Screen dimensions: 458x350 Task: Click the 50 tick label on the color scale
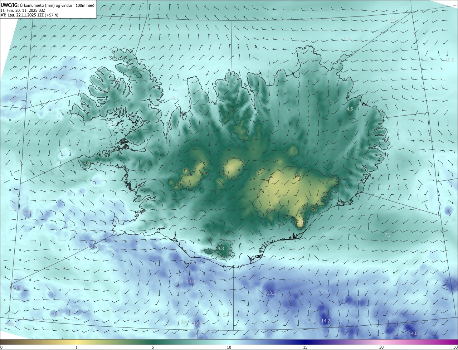455,347
